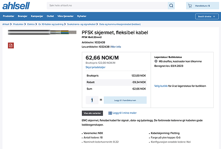
Task: Click Legg til i handlekurven button
Action: pos(125,100)
